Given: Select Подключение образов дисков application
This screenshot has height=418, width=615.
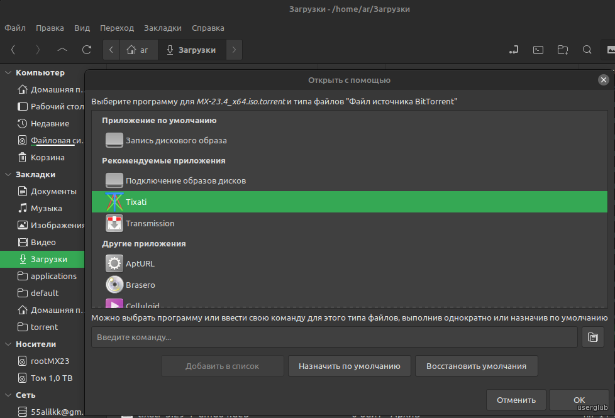Looking at the screenshot, I should pos(350,181).
